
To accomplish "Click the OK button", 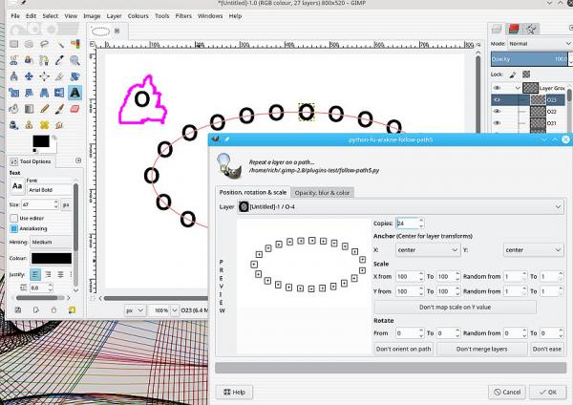I will [548, 393].
